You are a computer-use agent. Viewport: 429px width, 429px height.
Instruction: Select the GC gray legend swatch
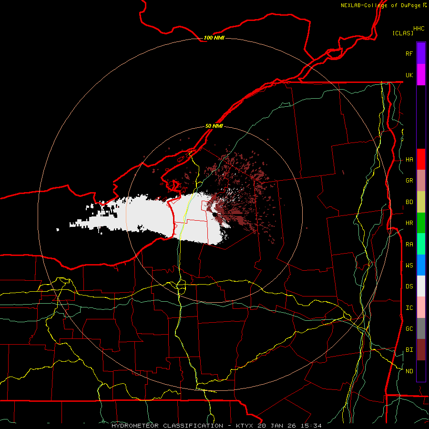tap(421, 328)
